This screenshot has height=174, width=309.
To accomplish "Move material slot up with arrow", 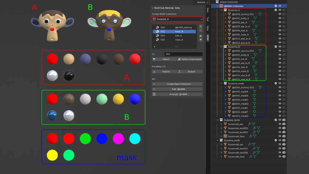I will coord(200,36).
